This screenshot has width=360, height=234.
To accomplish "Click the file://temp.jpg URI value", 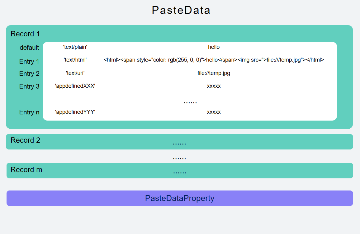I will 214,73.
